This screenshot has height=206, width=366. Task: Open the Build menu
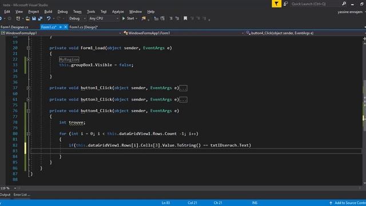point(48,11)
